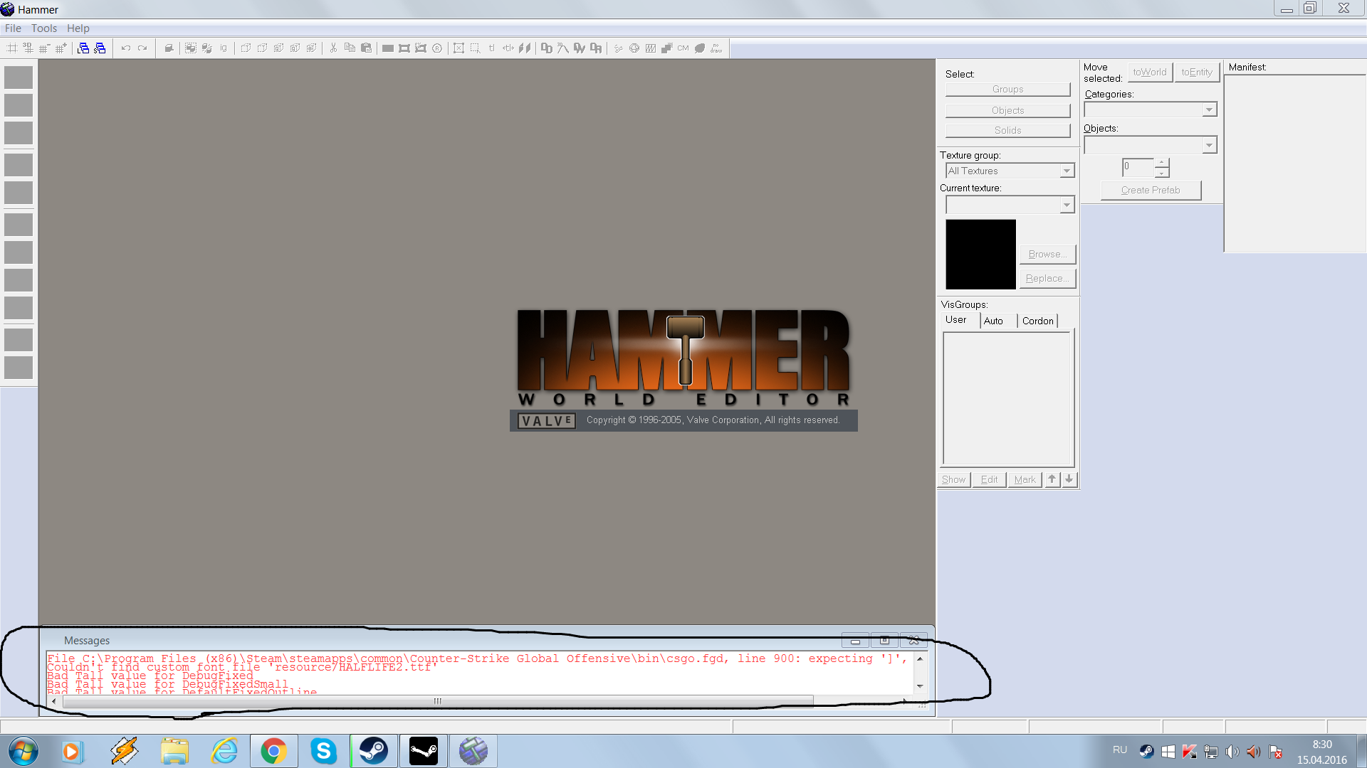
Task: Toggle select-by-handles box icon
Action: coord(459,48)
